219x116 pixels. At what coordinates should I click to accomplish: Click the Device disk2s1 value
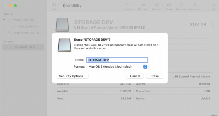205,99
